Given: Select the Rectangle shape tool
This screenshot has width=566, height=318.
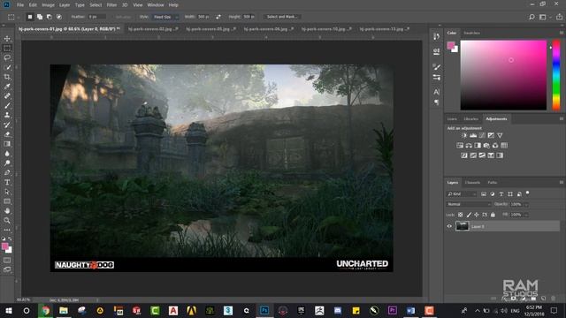Looking at the screenshot, I should tap(7, 201).
